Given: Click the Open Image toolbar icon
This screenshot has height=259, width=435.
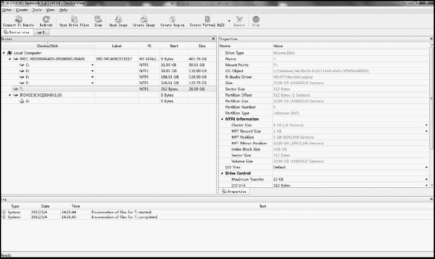Looking at the screenshot, I should point(118,21).
